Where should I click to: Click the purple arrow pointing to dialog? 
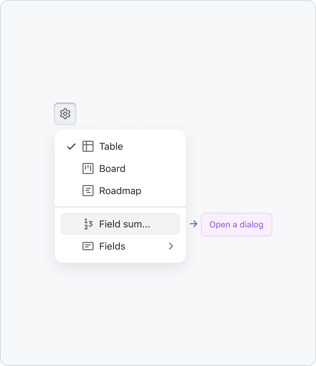[x=193, y=224]
